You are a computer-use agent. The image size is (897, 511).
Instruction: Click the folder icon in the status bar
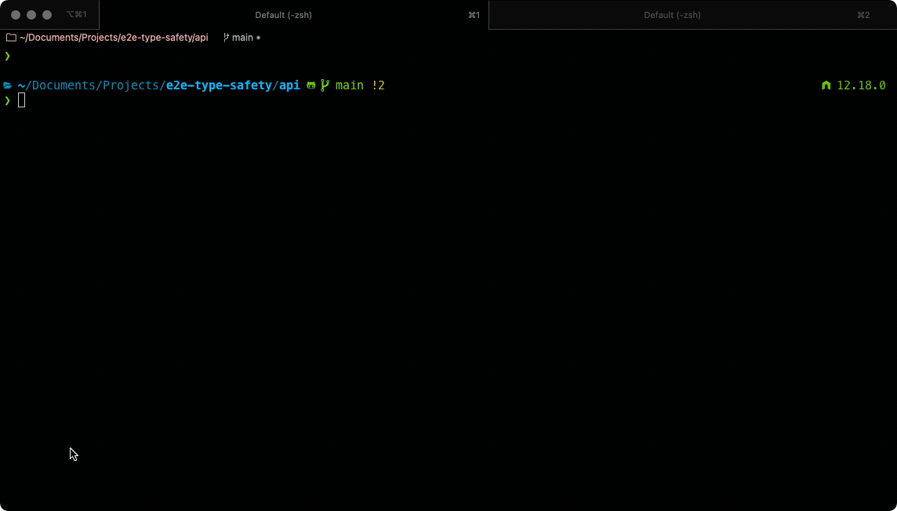[11, 38]
